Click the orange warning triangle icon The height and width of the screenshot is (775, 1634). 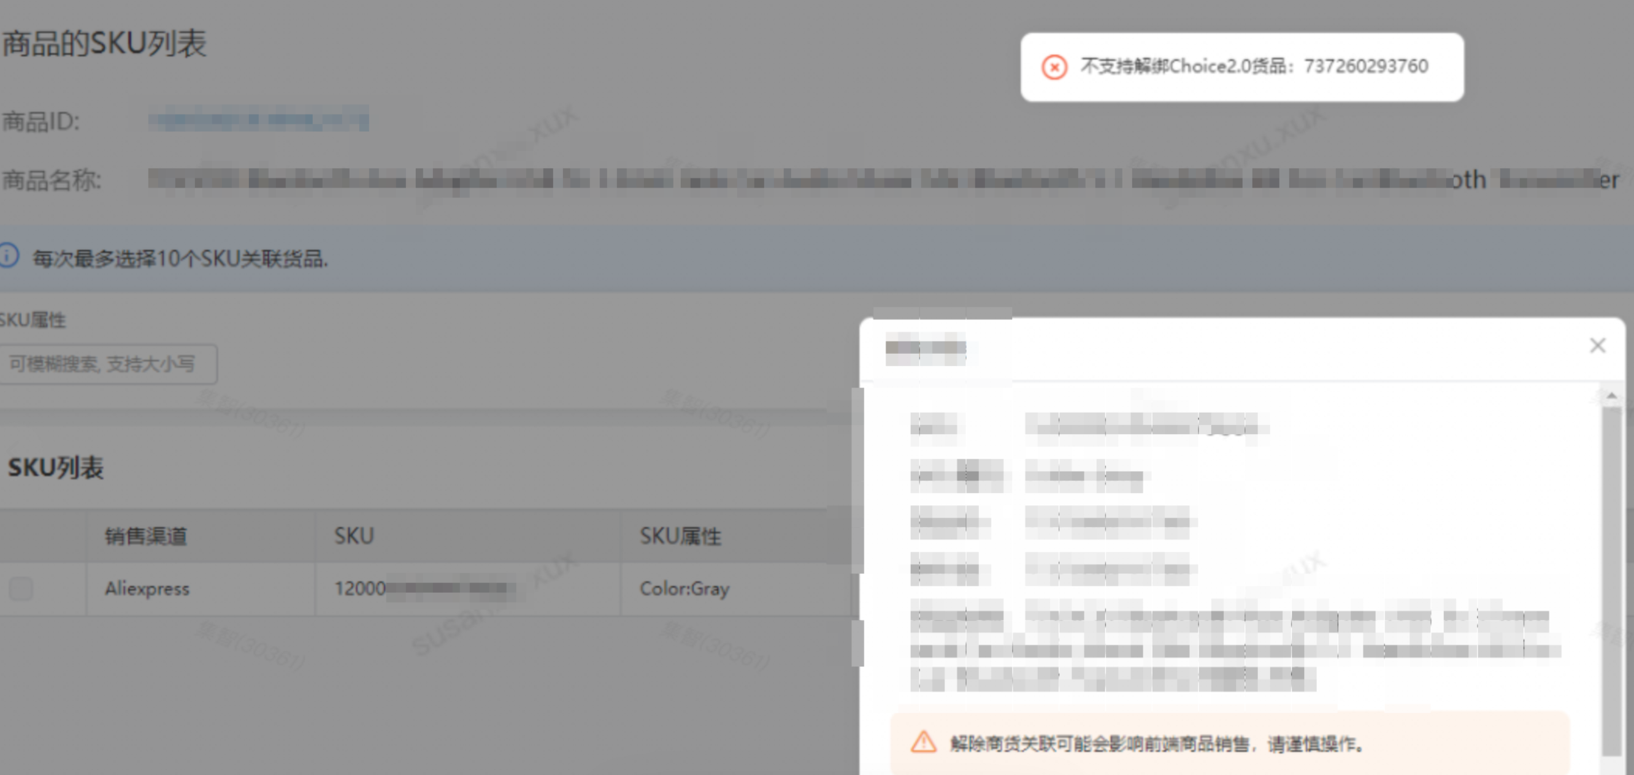coord(923,742)
